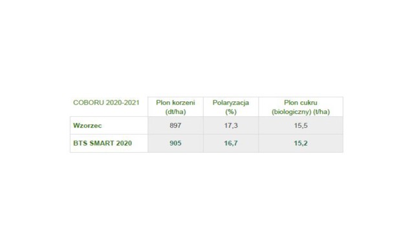Select the 17,3 polarization cell
Screen dimensions: 414x249
(x=231, y=126)
